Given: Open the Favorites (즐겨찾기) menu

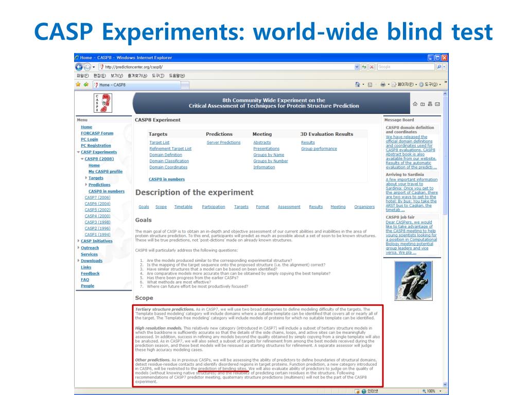Looking at the screenshot, I should 137,76.
